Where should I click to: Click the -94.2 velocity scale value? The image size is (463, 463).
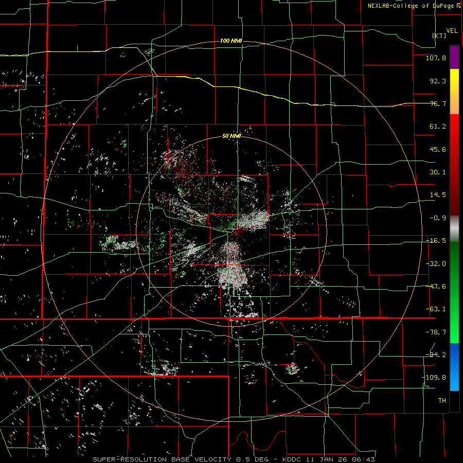click(436, 354)
